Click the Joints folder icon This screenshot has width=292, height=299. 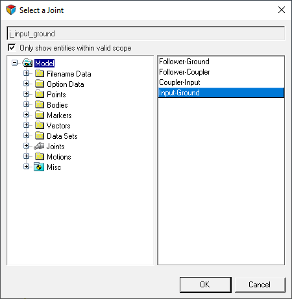[39, 147]
